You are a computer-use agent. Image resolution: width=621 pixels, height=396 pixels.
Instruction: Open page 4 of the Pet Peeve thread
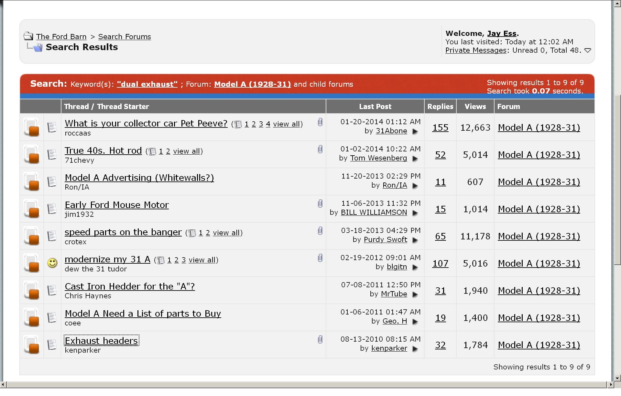click(x=268, y=124)
